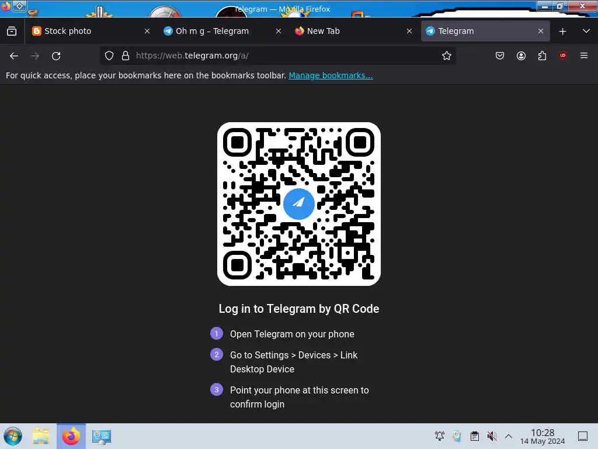Select the active Telegram tab

tap(485, 31)
